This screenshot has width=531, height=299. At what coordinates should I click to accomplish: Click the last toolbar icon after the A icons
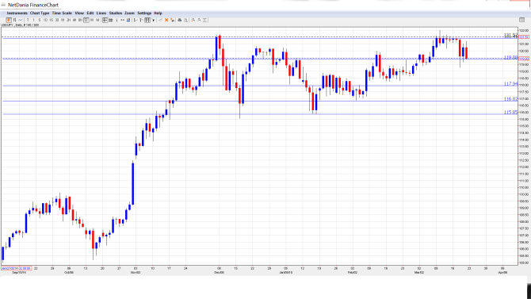click(x=204, y=20)
